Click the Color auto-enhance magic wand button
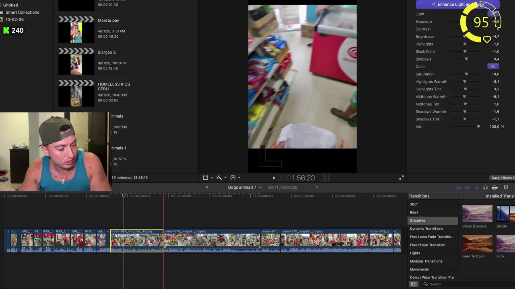The width and height of the screenshot is (515, 289). click(x=493, y=67)
